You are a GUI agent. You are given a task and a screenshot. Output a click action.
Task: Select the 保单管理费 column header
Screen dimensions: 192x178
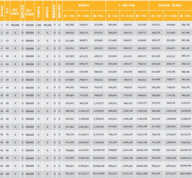(x=54, y=11)
